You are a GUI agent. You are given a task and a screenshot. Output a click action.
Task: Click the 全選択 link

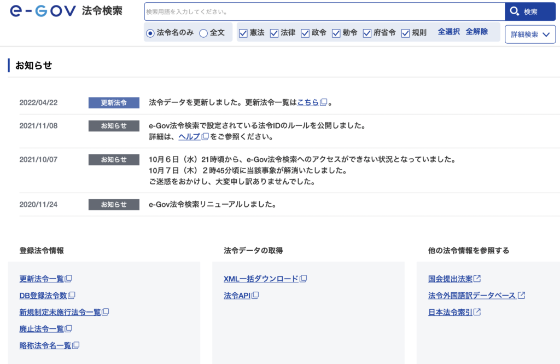(448, 32)
